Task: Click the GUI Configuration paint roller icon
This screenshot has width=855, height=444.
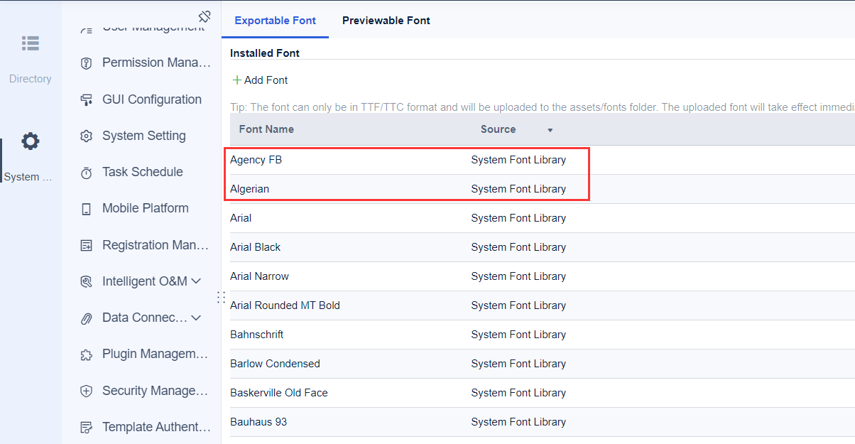Action: [x=87, y=100]
